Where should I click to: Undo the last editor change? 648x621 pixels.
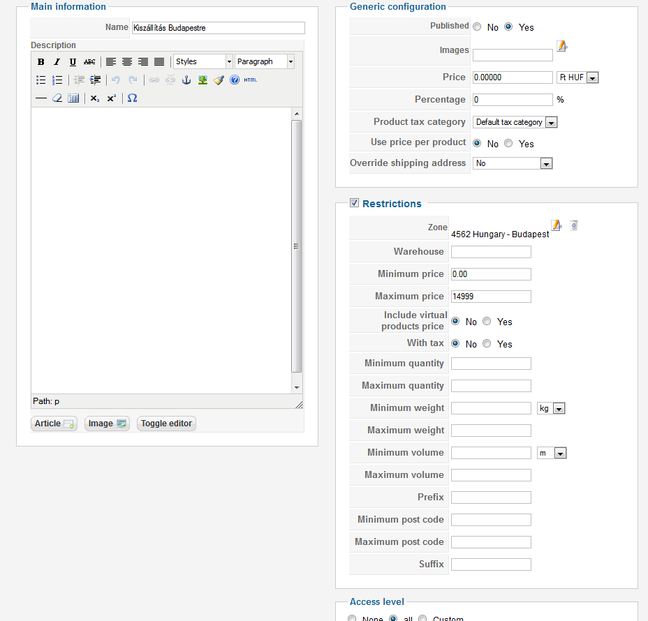(116, 80)
